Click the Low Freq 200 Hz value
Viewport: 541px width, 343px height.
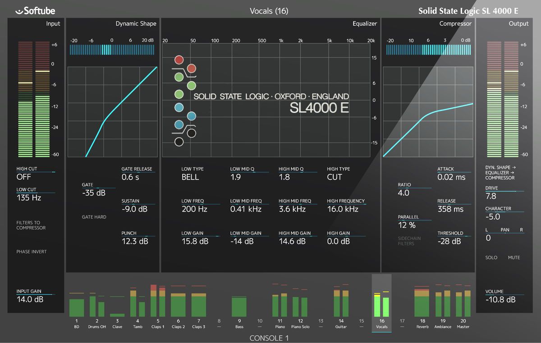pyautogui.click(x=194, y=209)
